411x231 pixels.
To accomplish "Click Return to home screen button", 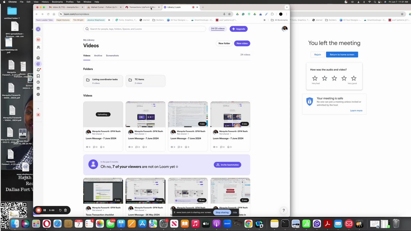I will click(342, 55).
